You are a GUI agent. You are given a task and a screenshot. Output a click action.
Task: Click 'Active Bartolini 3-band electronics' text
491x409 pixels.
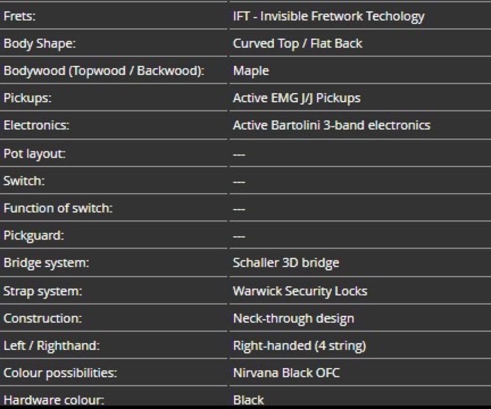331,125
